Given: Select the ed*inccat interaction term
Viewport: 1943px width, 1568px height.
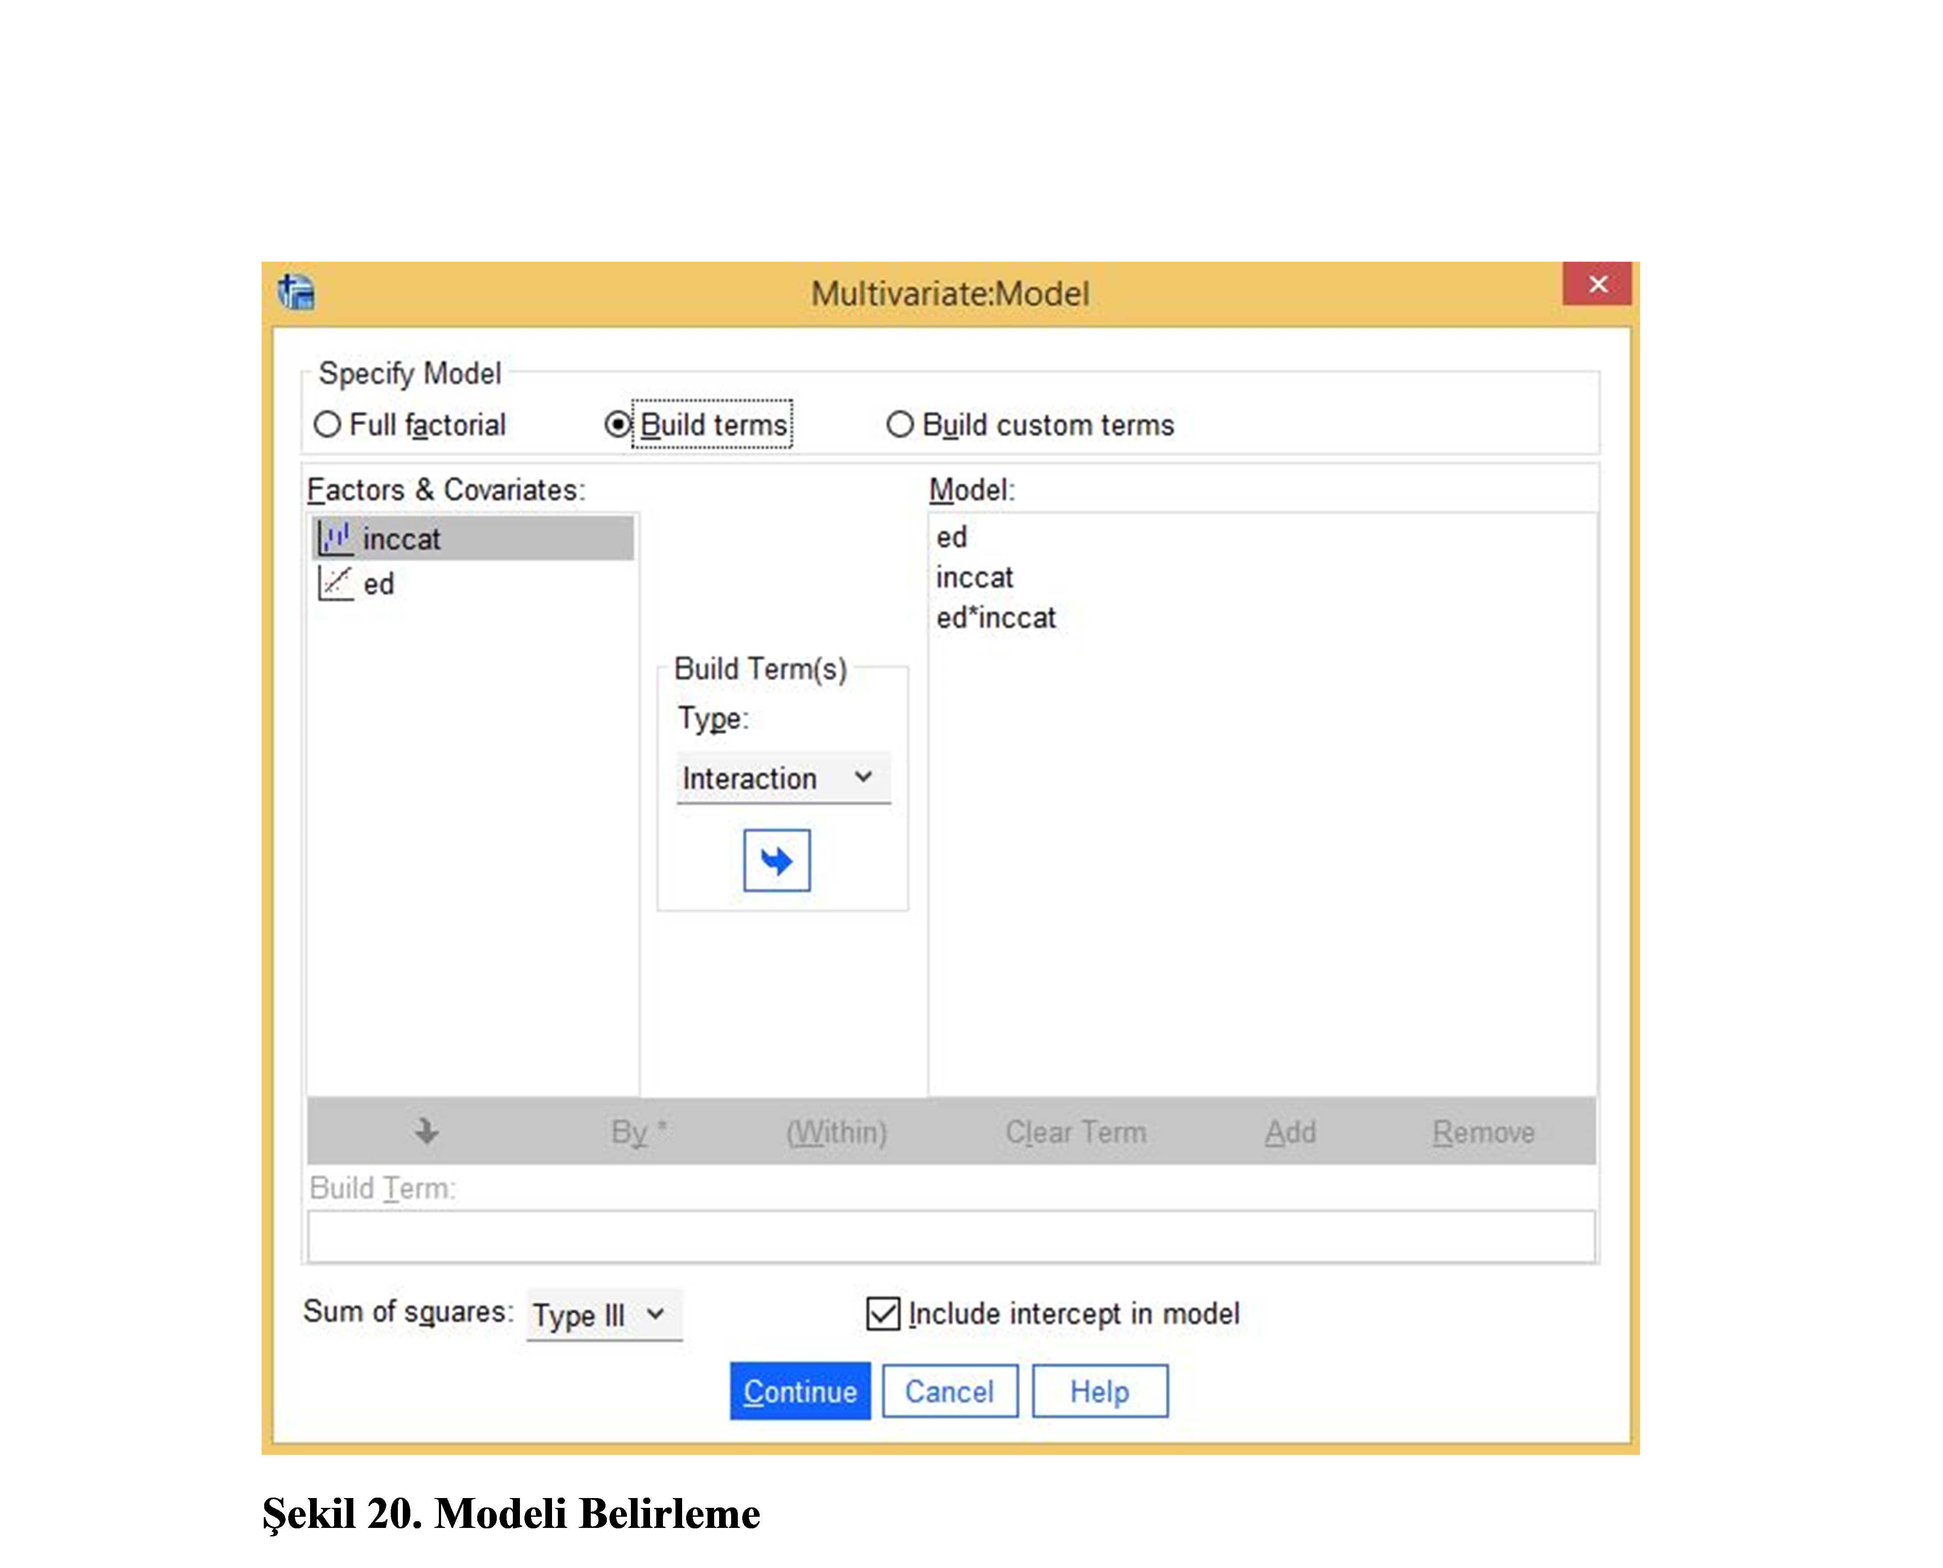Looking at the screenshot, I should tap(995, 618).
